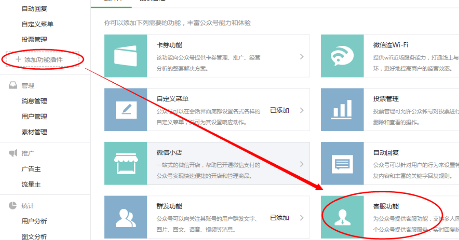Click the 群发功能 card title
This screenshot has height=240, width=459.
click(169, 206)
